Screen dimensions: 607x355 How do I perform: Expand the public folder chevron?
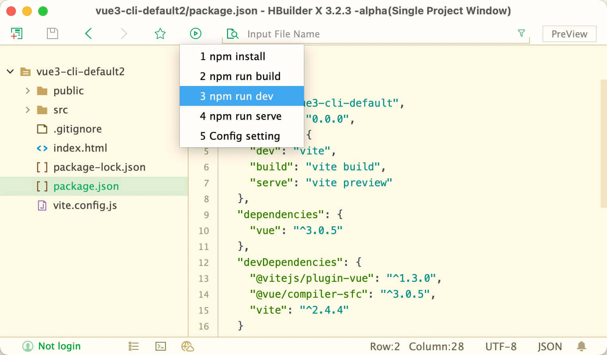coord(27,91)
